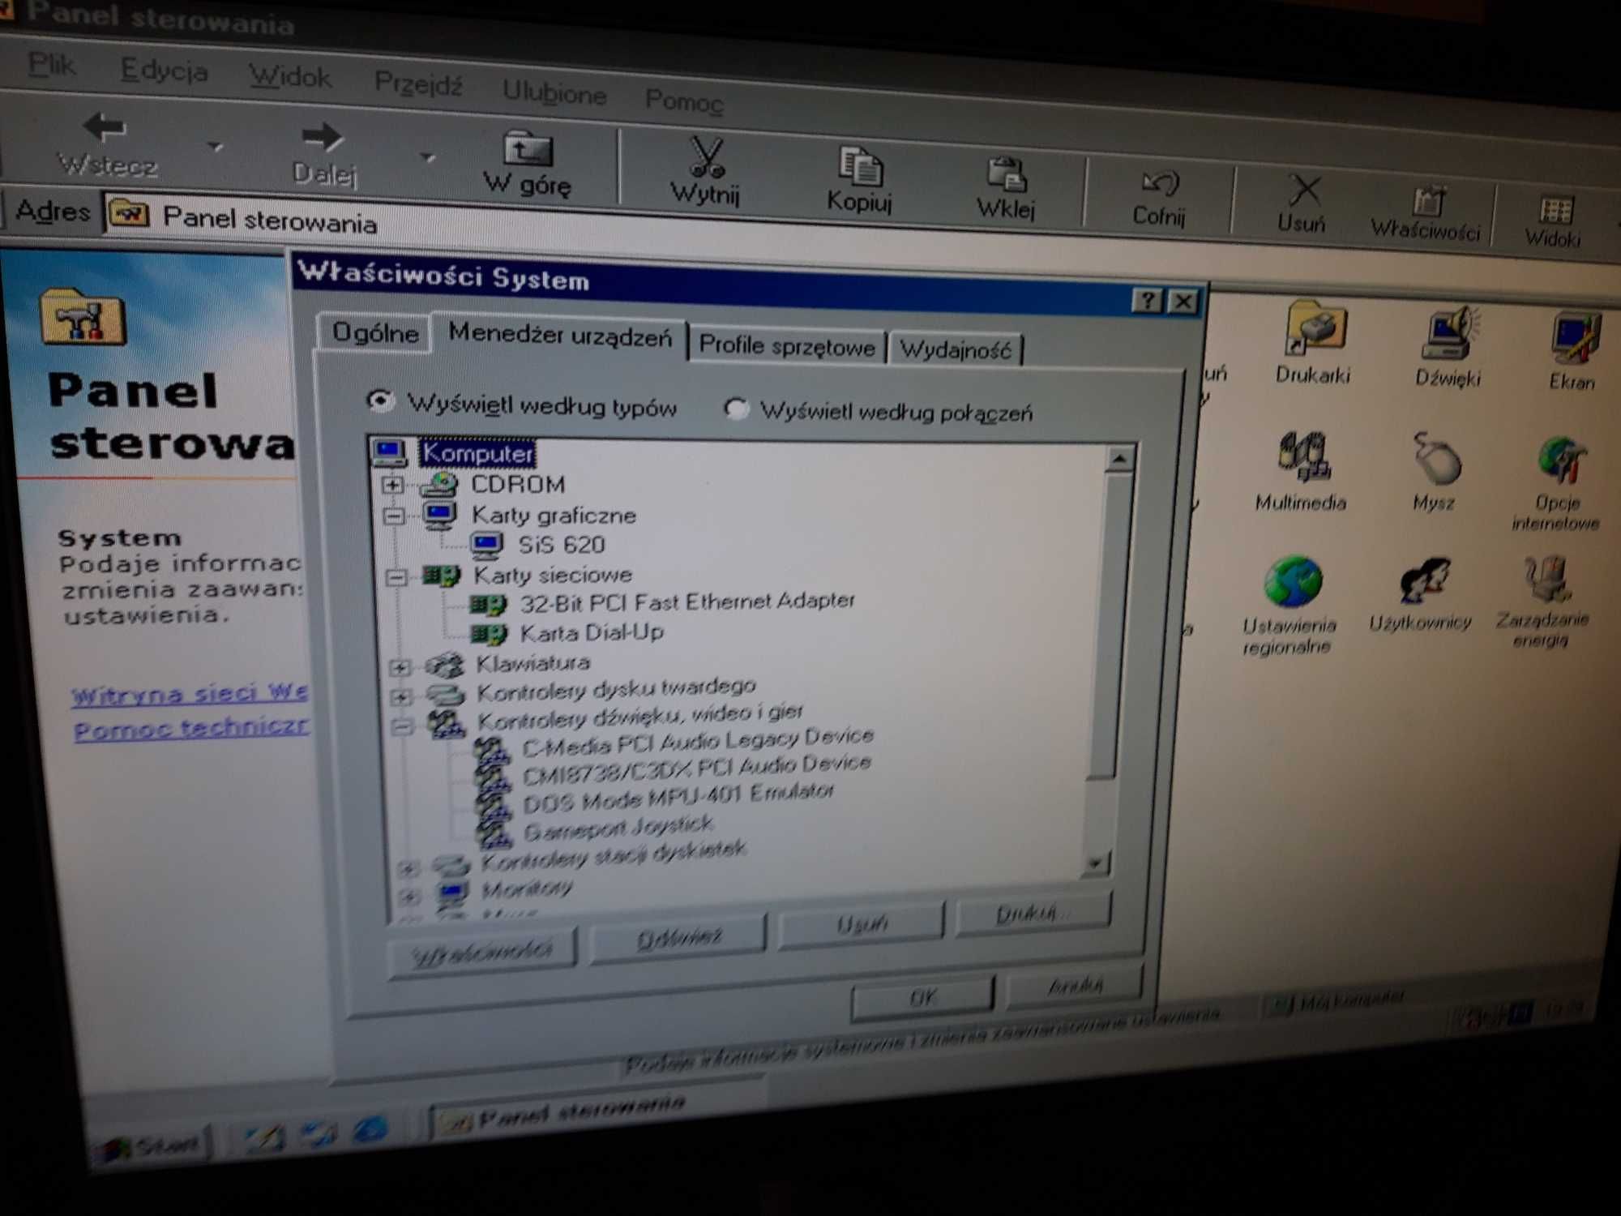Click the Drukuj button
Screen dimensions: 1621x1216
(1032, 914)
